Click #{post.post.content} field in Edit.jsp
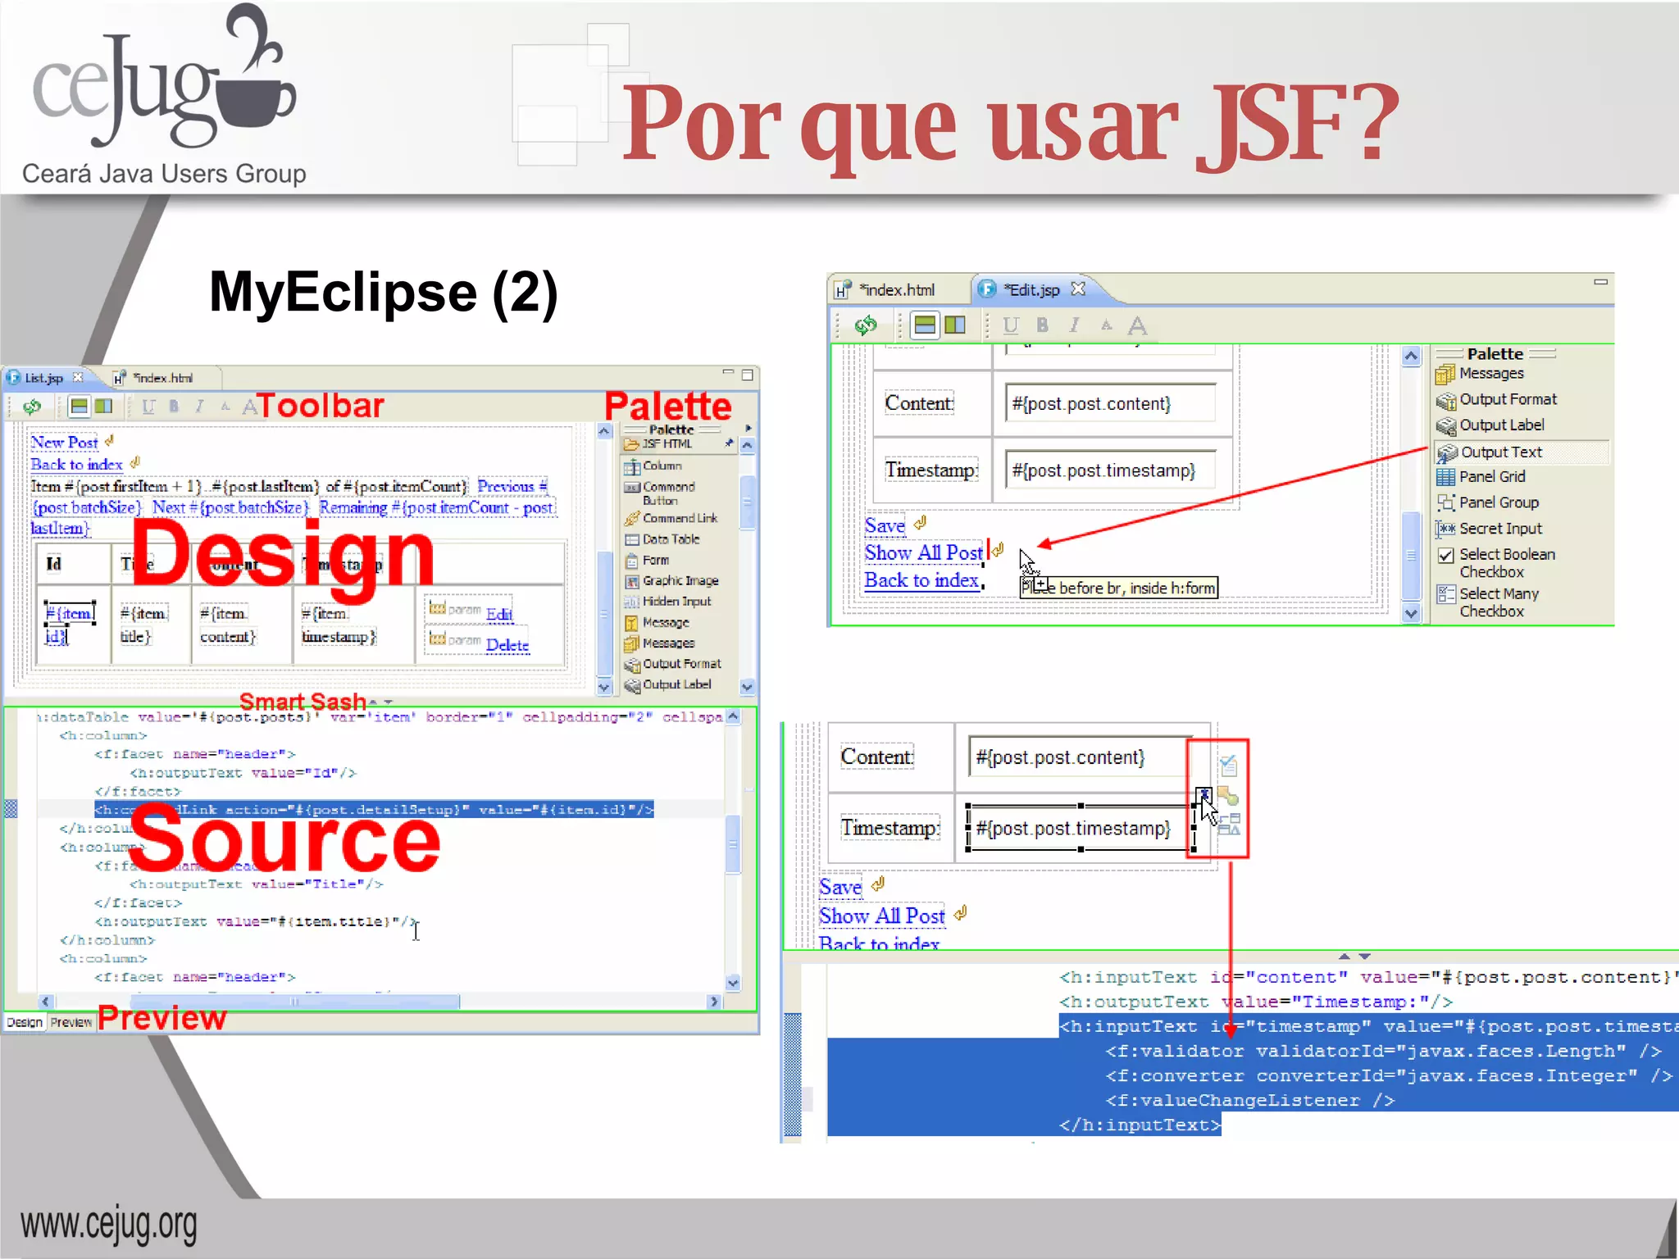Screen dimensions: 1679x1259 click(1110, 404)
